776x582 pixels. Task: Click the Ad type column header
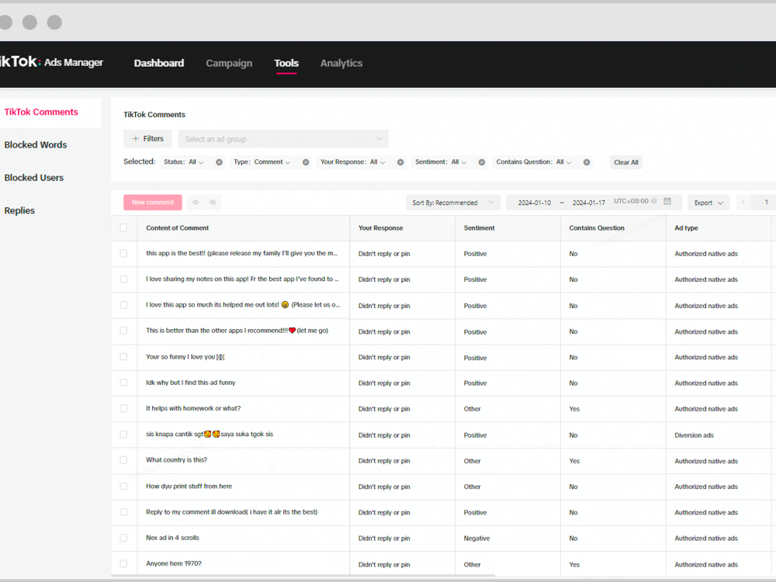(x=687, y=228)
